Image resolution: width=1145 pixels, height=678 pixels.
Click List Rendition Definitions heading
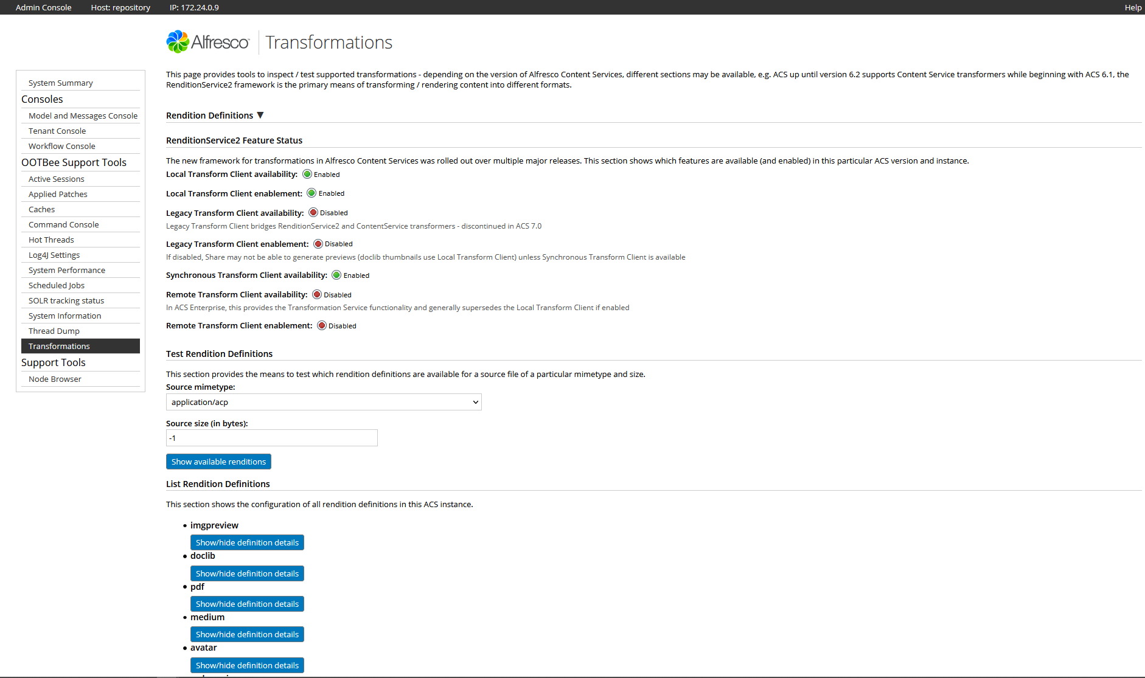point(218,484)
